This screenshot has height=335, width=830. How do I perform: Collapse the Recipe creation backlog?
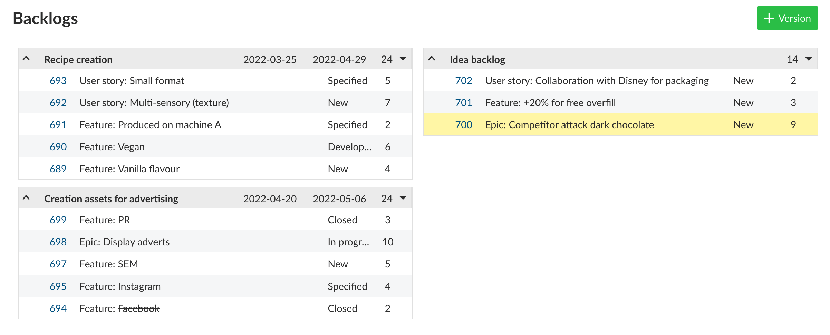point(26,59)
